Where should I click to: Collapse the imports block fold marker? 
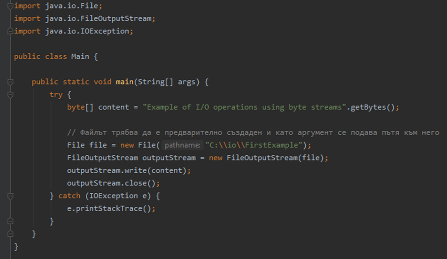[10, 6]
